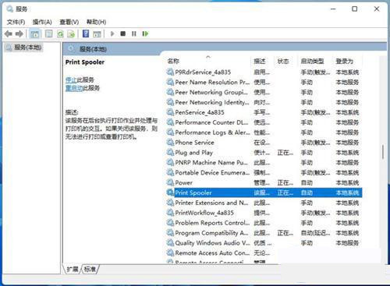Open the 帮助(H) menu
This screenshot has height=286, width=390.
(96, 22)
